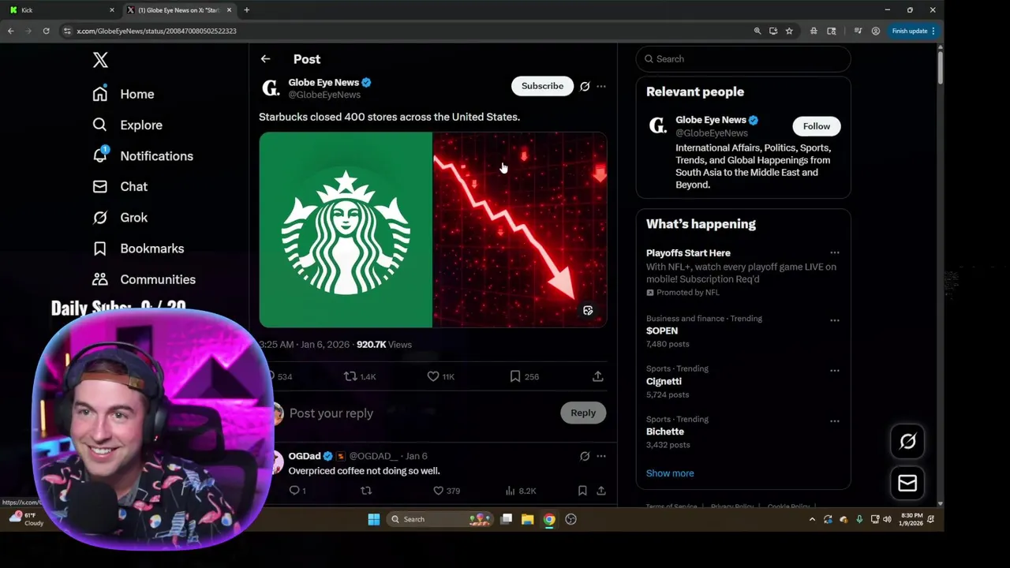Open the Chrome media controls icon
Screen dimensions: 1010x568
tap(858, 31)
